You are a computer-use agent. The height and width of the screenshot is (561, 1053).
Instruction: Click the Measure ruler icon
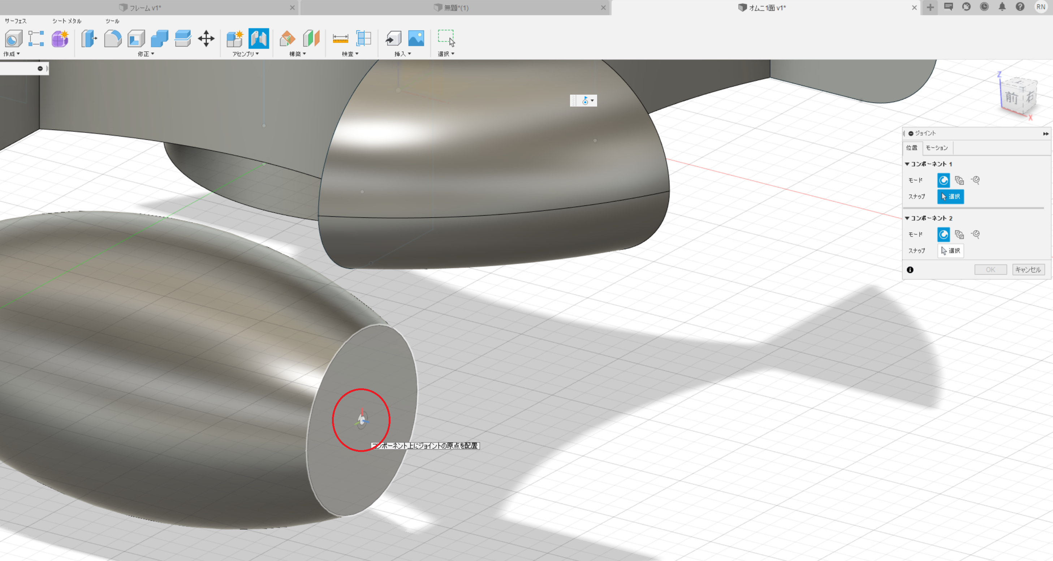tap(340, 39)
